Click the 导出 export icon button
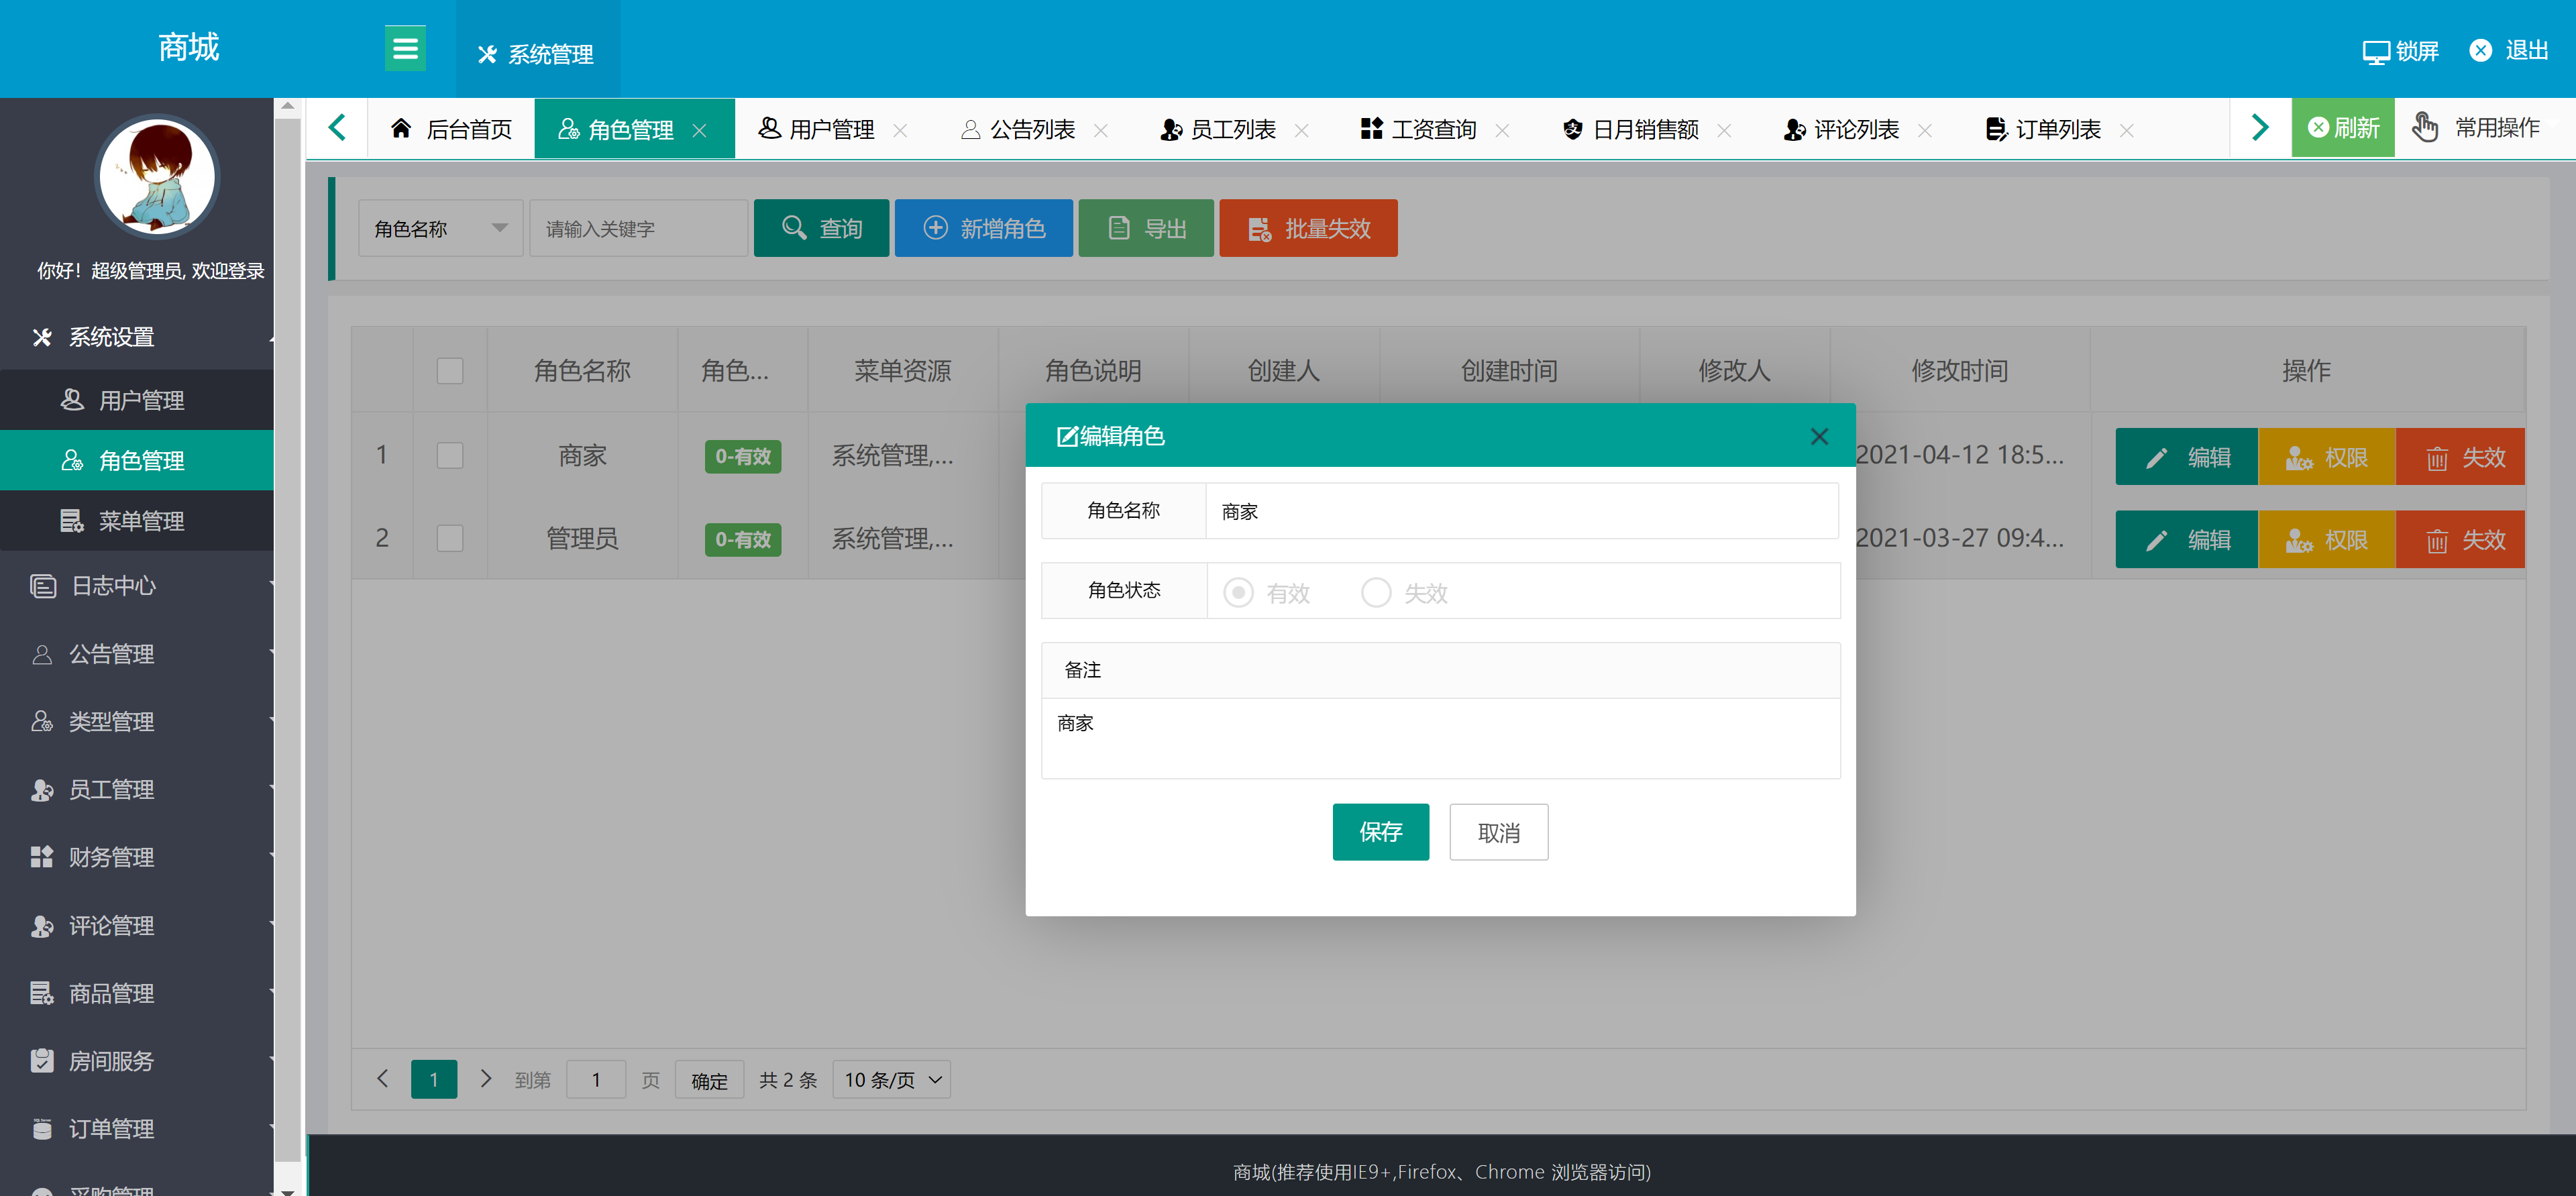The image size is (2576, 1196). 1118,228
